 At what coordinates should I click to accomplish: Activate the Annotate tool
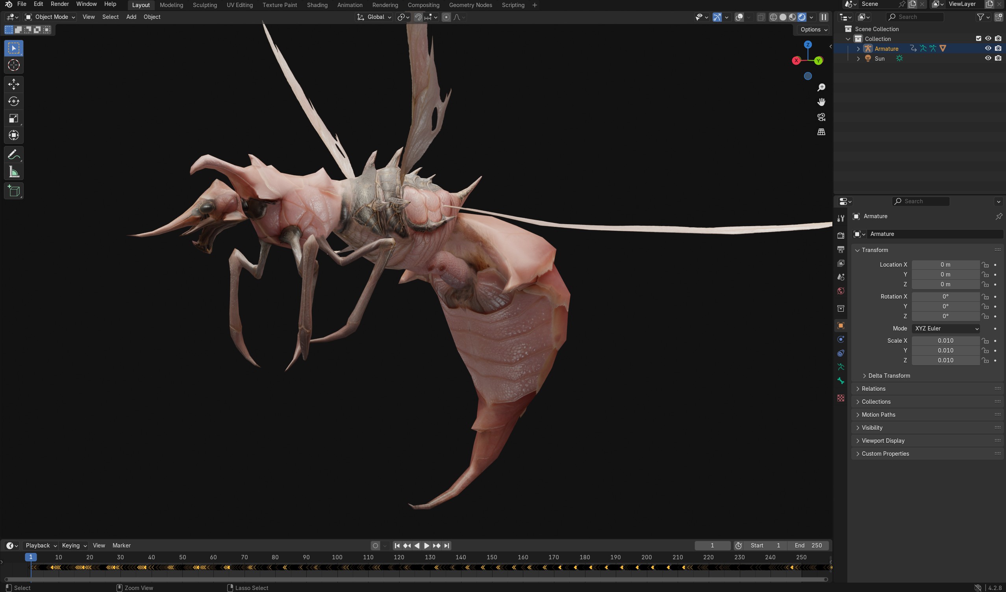pyautogui.click(x=13, y=154)
